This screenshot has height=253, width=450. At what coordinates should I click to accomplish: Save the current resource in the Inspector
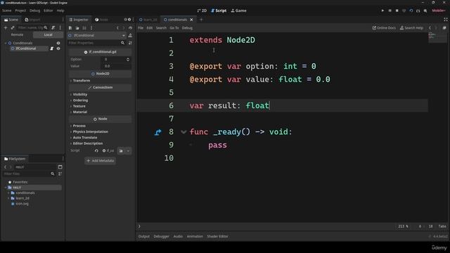pyautogui.click(x=84, y=28)
